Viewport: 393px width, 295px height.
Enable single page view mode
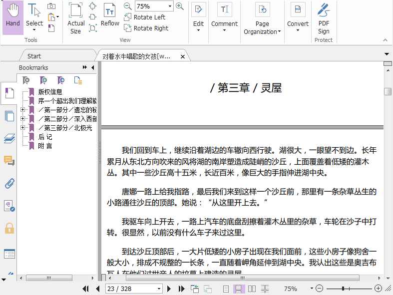[x=226, y=289]
